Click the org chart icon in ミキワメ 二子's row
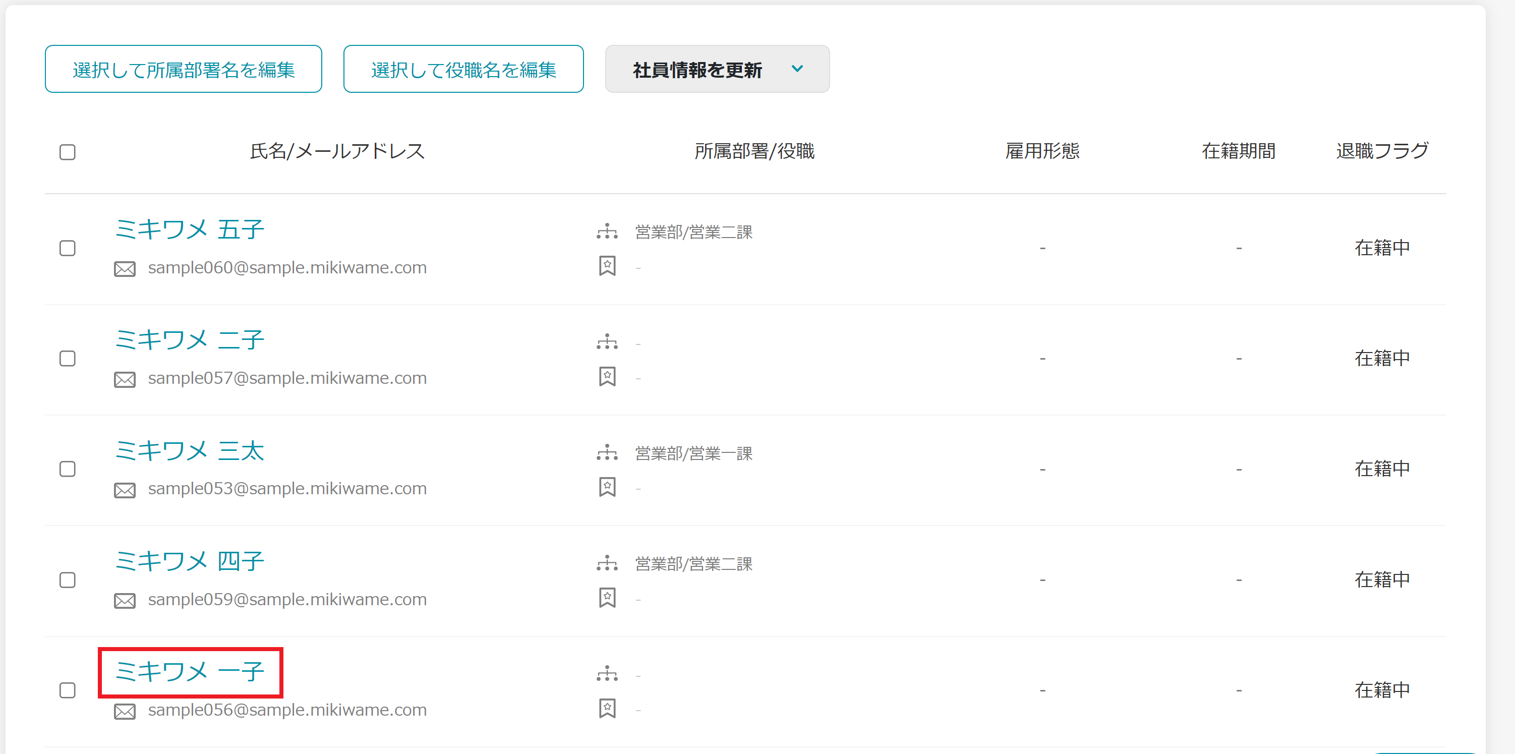Screen dimensions: 1515x754 (606, 342)
